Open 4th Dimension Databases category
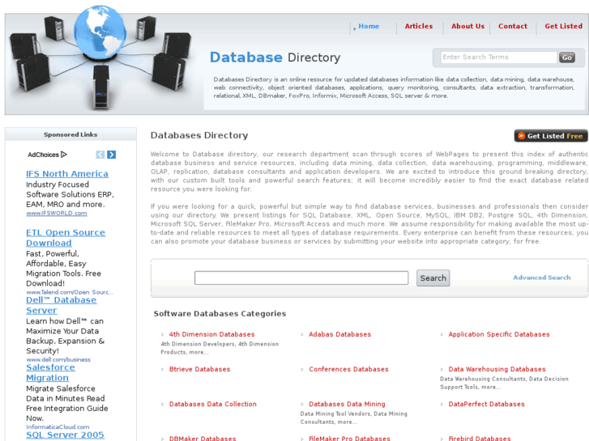The width and height of the screenshot is (589, 441). point(211,334)
